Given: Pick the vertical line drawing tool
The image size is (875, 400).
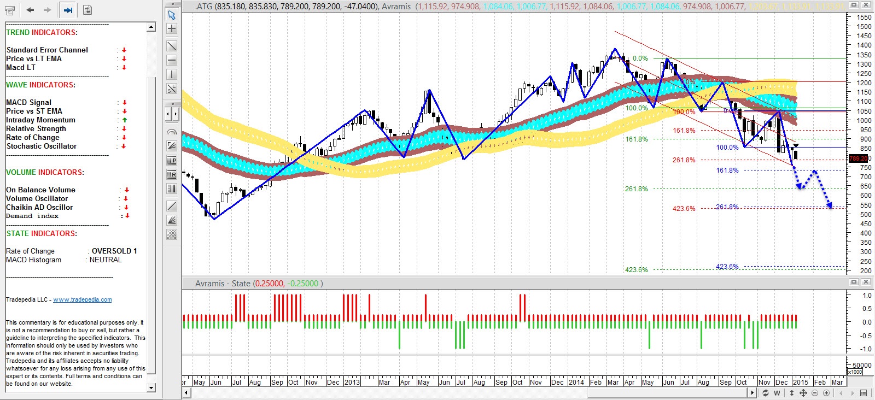Looking at the screenshot, I should [x=172, y=74].
